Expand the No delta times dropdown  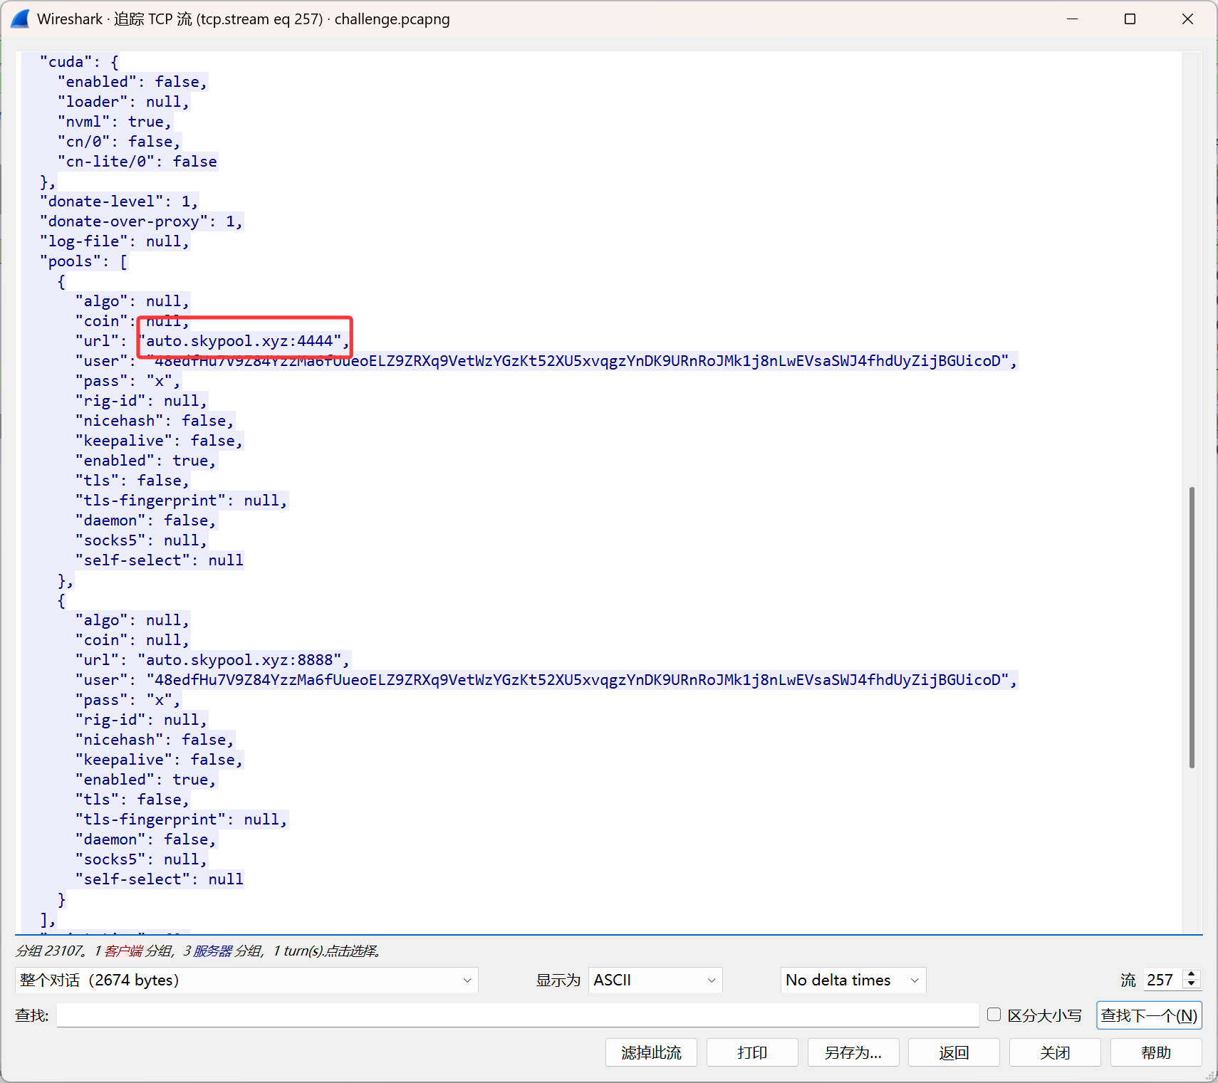(853, 980)
